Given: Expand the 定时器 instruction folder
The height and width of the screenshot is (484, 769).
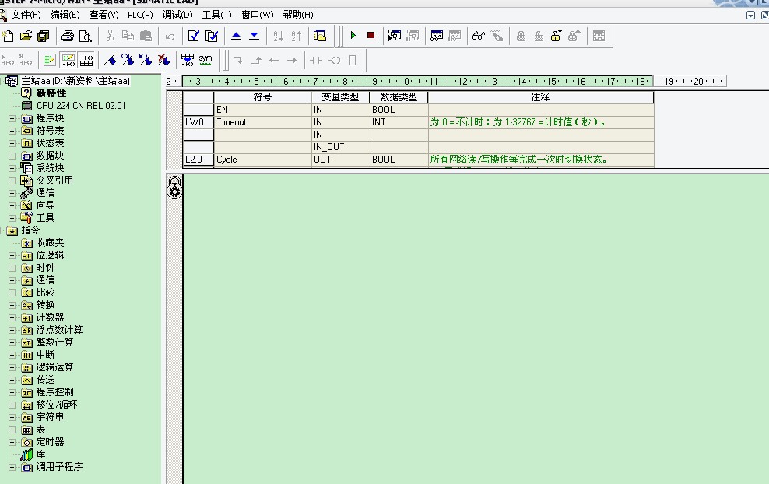Looking at the screenshot, I should pos(12,442).
